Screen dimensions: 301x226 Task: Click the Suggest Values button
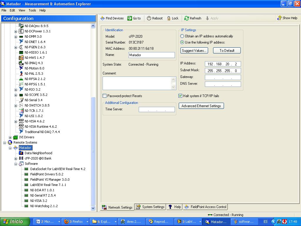[194, 51]
